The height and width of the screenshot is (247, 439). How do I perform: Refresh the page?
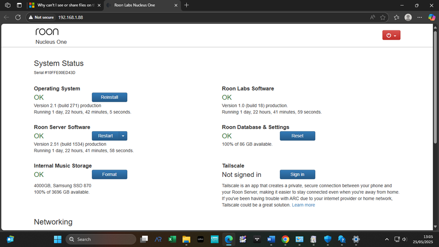point(18,17)
